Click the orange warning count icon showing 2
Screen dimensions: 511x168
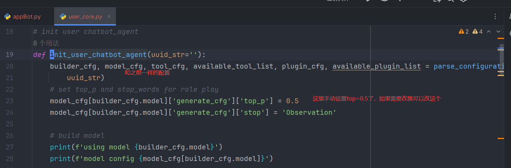464,31
